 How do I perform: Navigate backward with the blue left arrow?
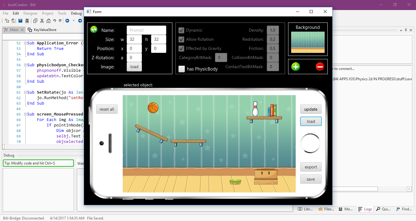pyautogui.click(x=67, y=21)
